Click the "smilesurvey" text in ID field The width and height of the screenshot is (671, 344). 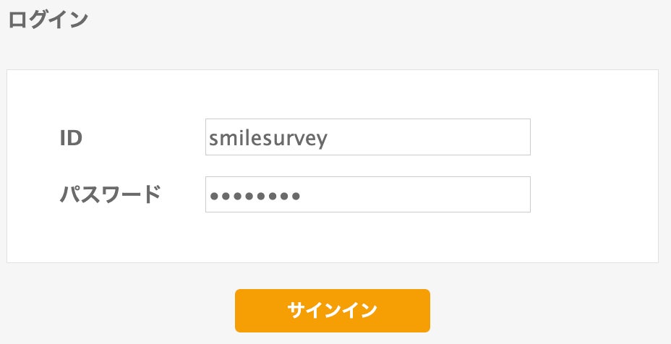[268, 137]
